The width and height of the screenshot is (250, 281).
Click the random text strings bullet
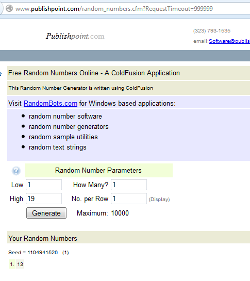(x=58, y=147)
